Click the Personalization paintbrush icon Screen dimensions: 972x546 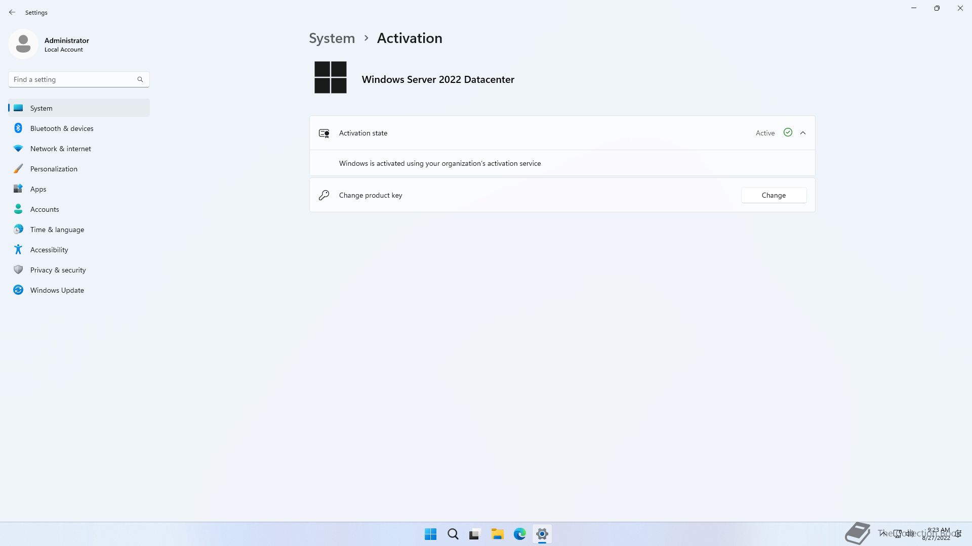pyautogui.click(x=18, y=169)
